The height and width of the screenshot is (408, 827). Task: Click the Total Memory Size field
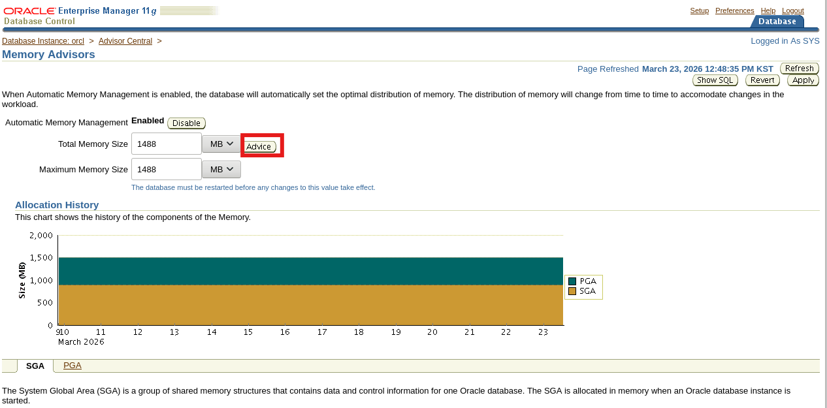167,144
